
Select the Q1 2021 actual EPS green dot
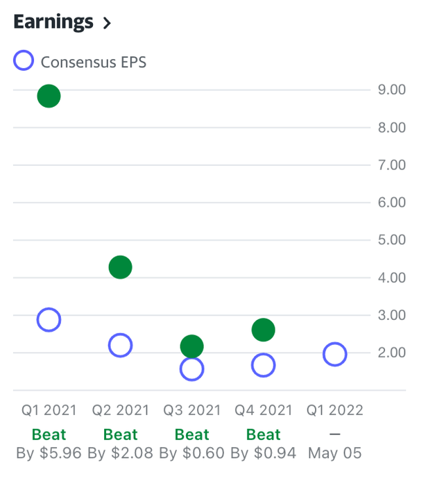point(49,96)
